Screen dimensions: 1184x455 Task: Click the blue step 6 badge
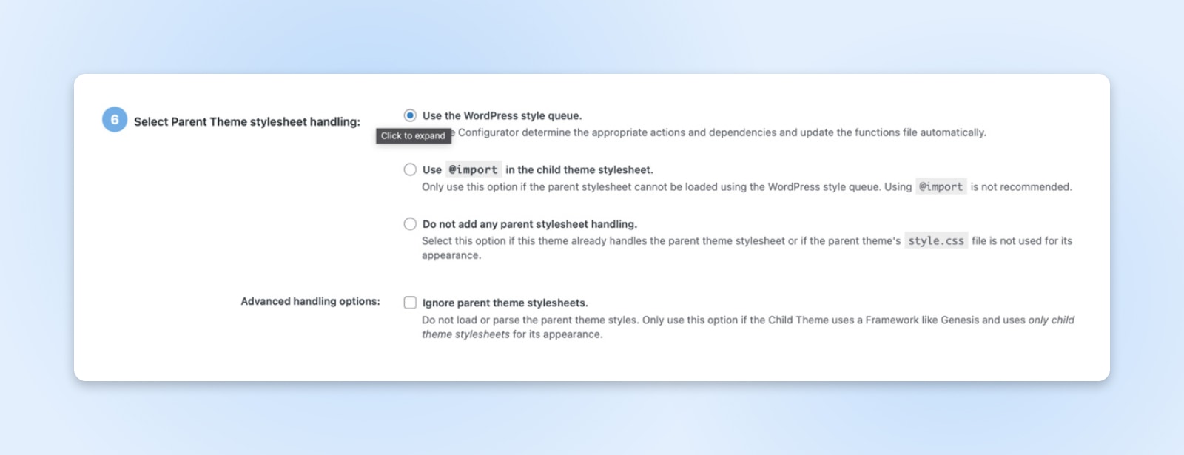pyautogui.click(x=115, y=120)
